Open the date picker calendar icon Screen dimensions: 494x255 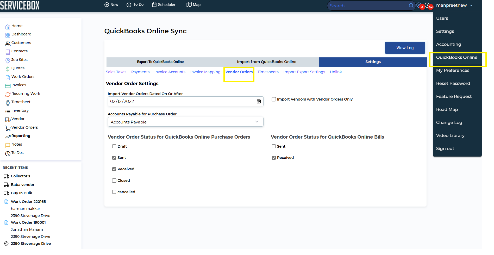point(259,102)
